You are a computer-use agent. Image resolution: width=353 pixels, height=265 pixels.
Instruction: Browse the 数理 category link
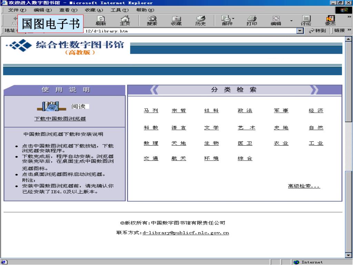(x=151, y=143)
